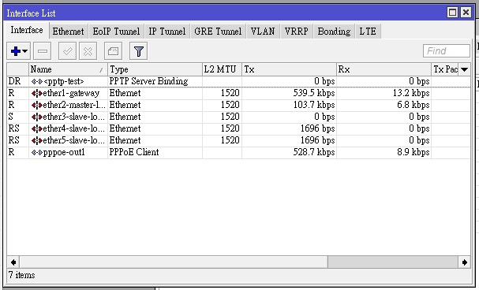Click the 6.8 kbps Rx value
Screen dimensions: 479x290
coord(414,106)
